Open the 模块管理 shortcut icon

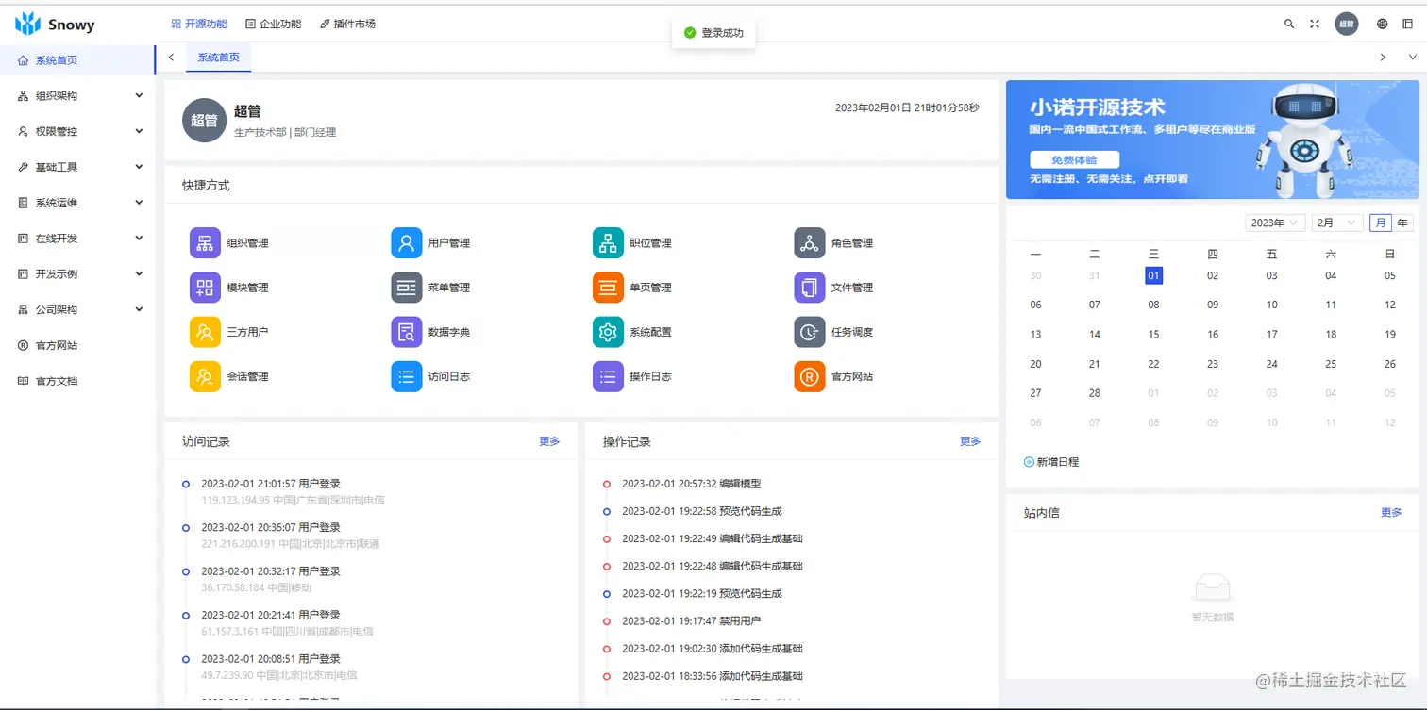[205, 287]
